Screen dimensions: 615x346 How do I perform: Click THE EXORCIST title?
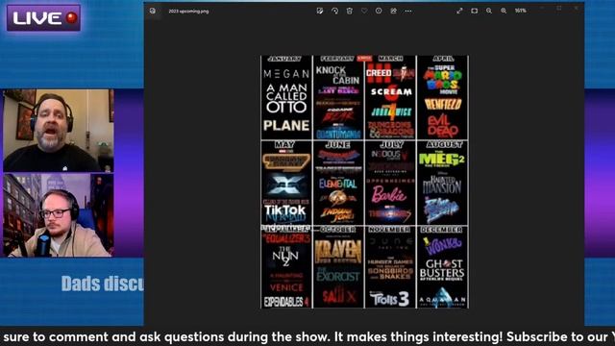[338, 275]
